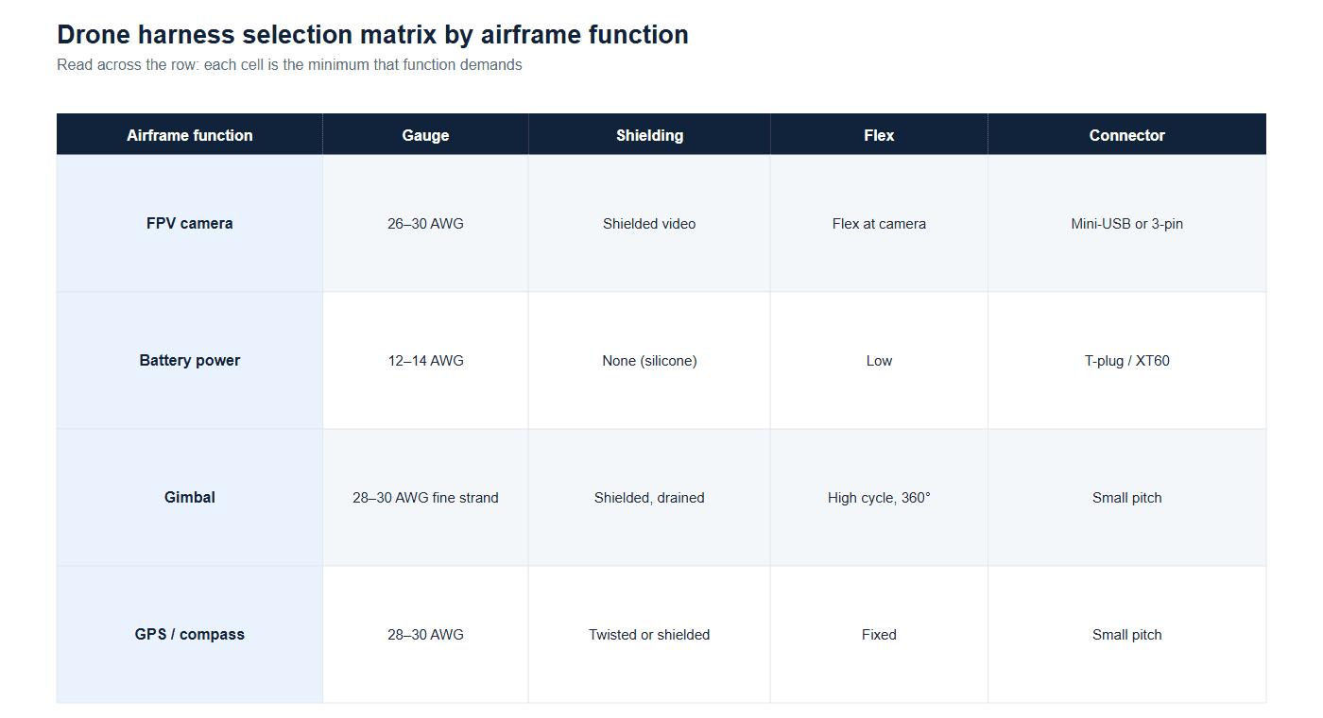Select the 'FPV camera' row label
The width and height of the screenshot is (1323, 718).
coord(190,224)
